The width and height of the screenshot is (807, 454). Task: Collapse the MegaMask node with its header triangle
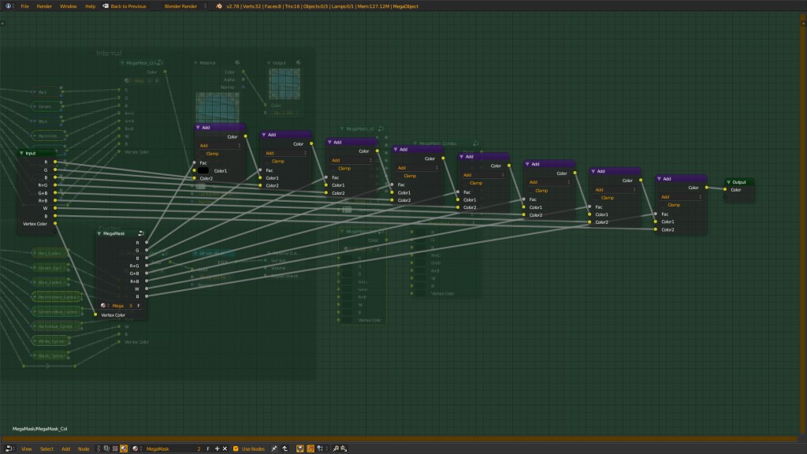[x=99, y=234]
